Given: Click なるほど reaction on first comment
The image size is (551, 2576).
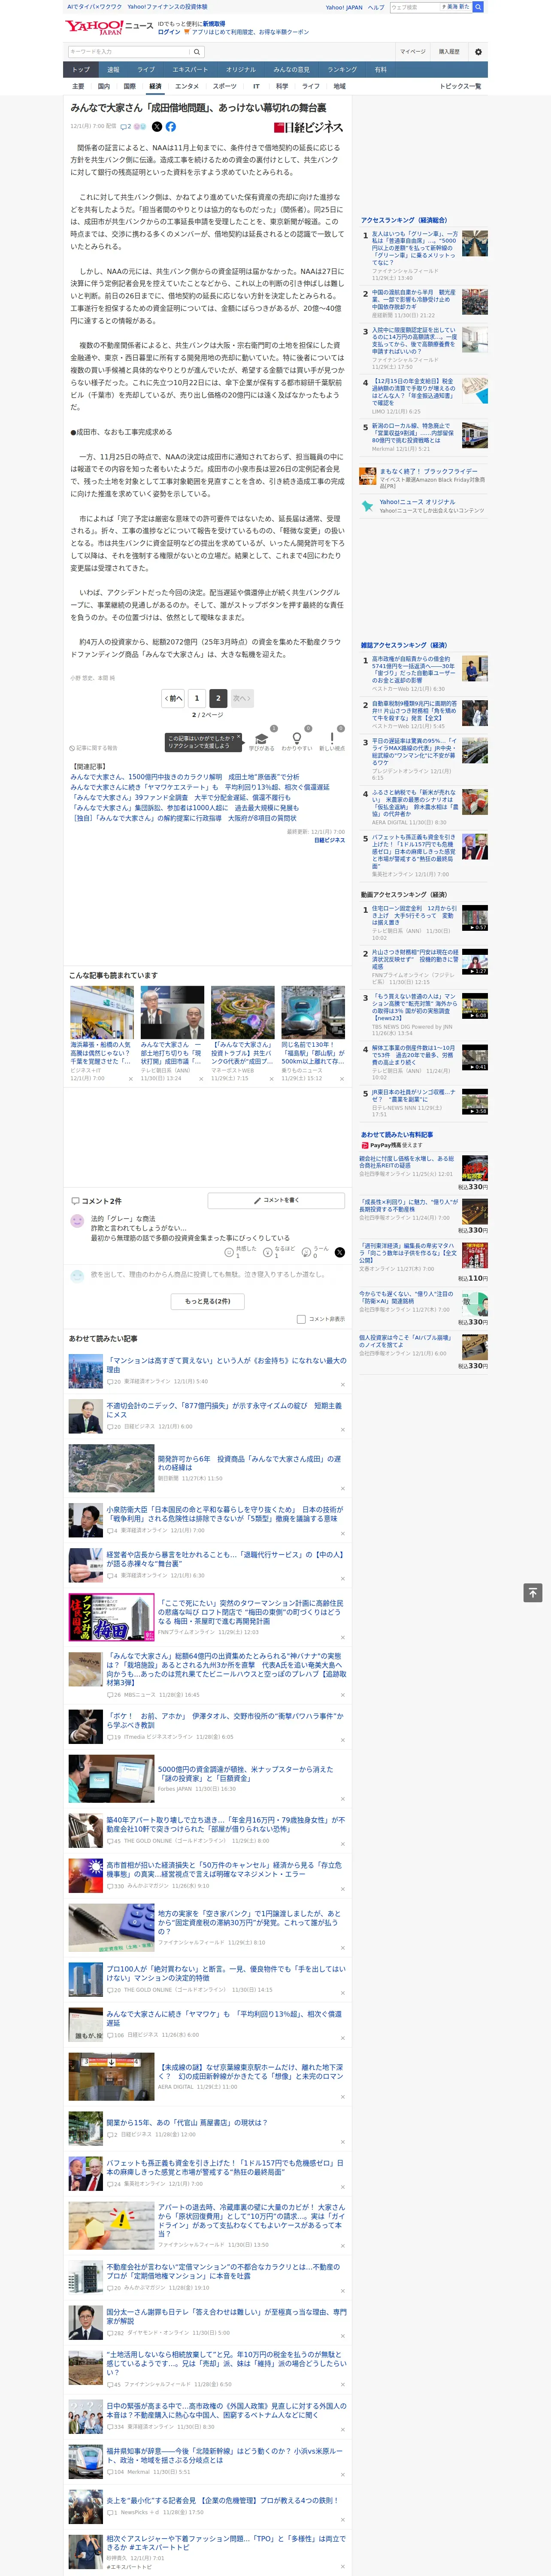Looking at the screenshot, I should click(x=279, y=1251).
